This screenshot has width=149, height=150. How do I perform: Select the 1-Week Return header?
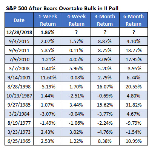click(x=48, y=20)
